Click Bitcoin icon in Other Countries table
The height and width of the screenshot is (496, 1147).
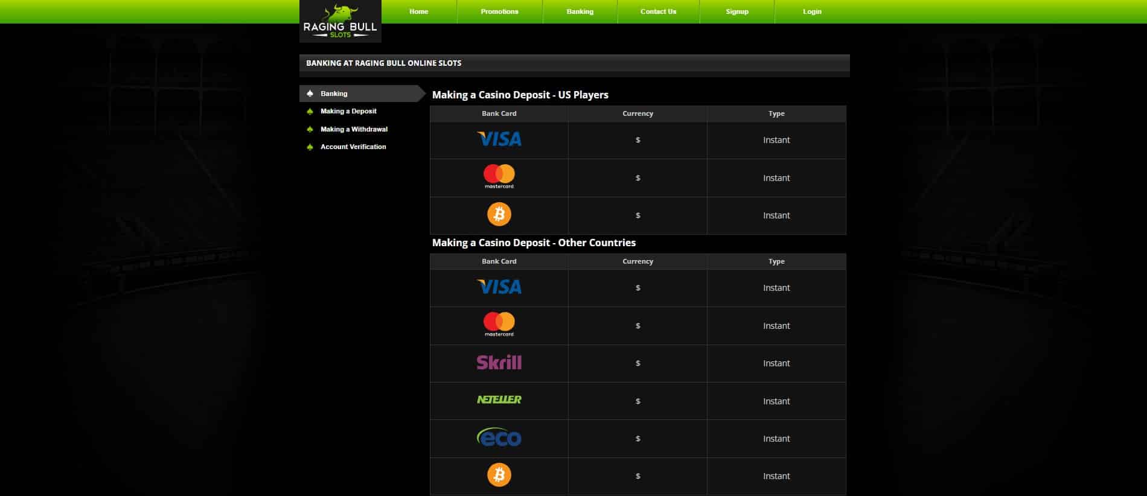click(499, 475)
